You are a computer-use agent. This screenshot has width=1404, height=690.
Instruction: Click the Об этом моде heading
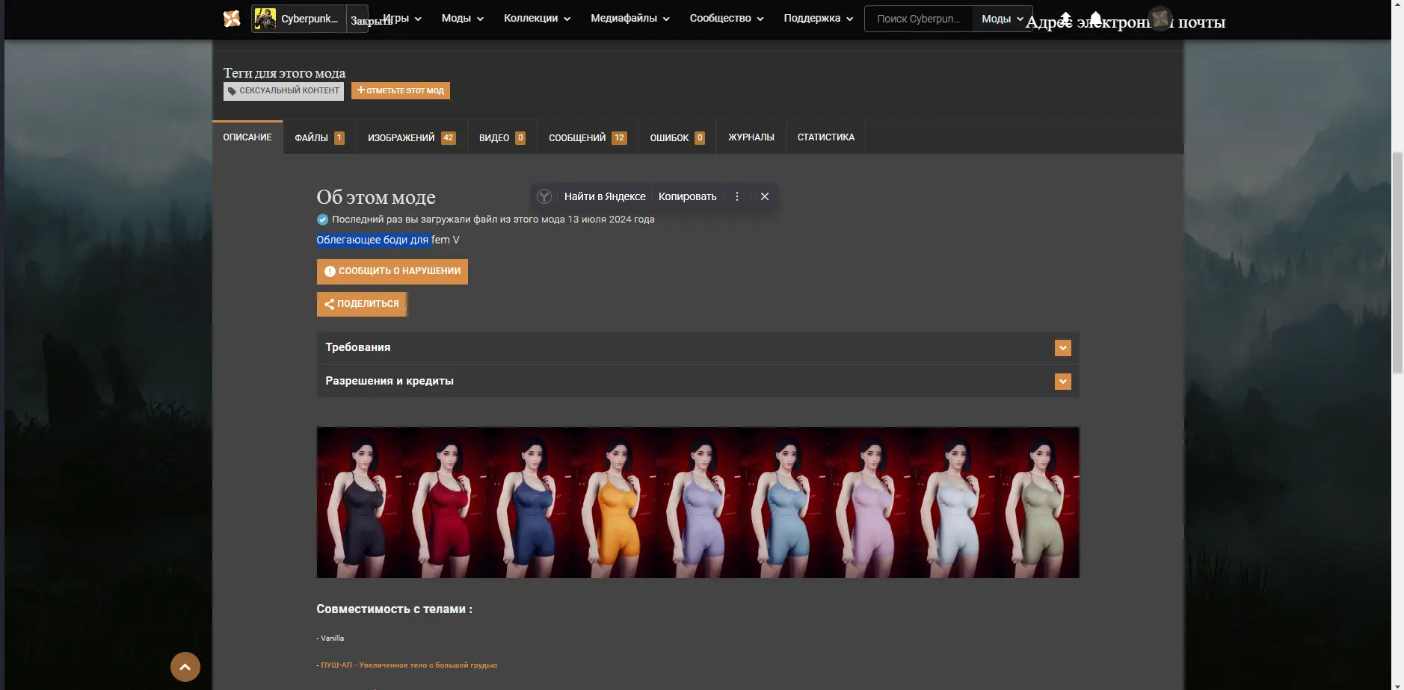376,197
